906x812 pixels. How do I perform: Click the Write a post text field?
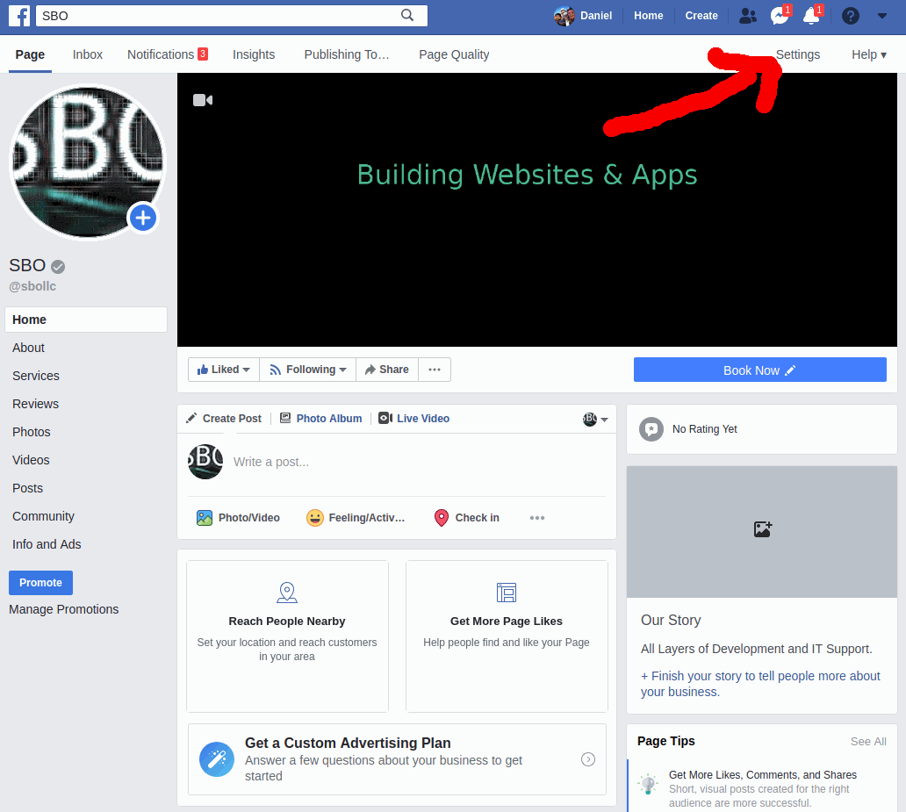tap(413, 462)
